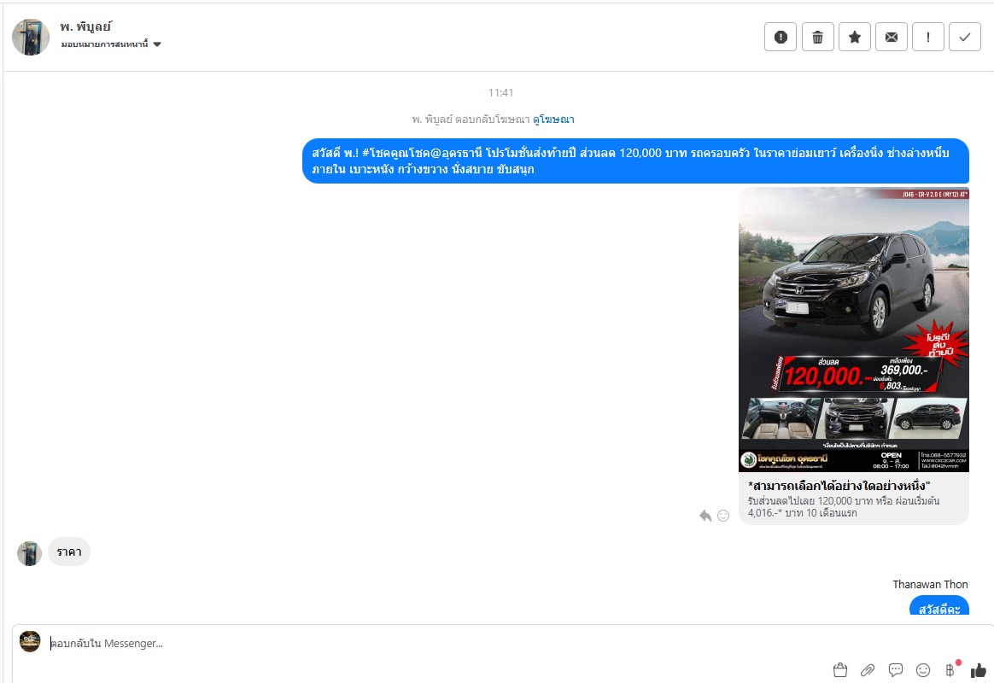Select the ad caption title text under image

839,486
